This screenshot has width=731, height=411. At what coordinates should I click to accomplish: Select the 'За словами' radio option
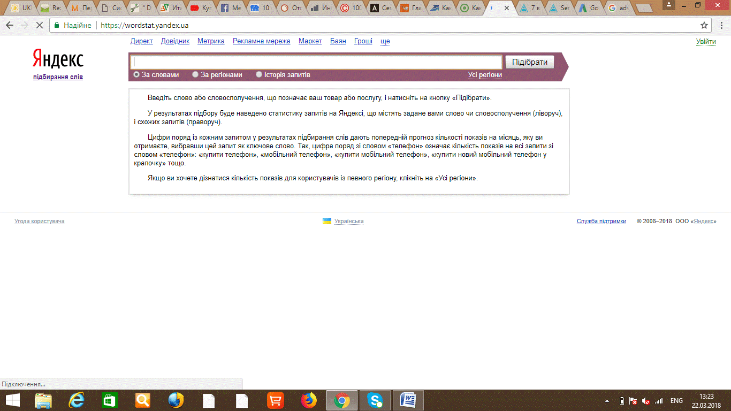pos(136,75)
